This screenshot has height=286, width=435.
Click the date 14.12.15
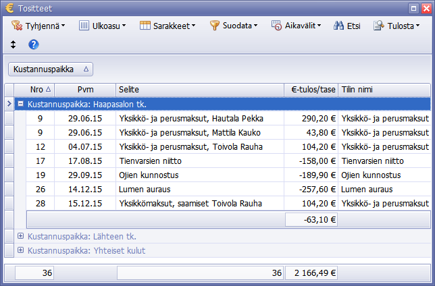pos(85,189)
